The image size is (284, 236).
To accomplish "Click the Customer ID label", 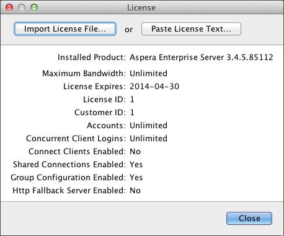I will click(x=100, y=113).
